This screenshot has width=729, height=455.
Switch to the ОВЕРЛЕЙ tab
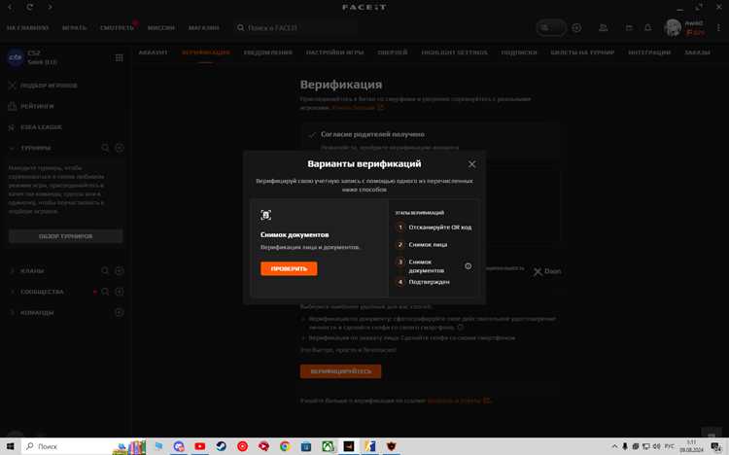393,52
